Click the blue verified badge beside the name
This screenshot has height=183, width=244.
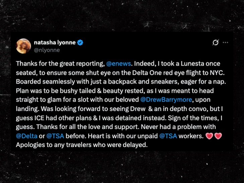[81, 43]
